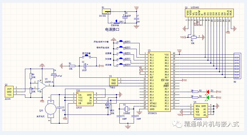
Task: Click the 'STC89C51' part label
Action: (153, 113)
